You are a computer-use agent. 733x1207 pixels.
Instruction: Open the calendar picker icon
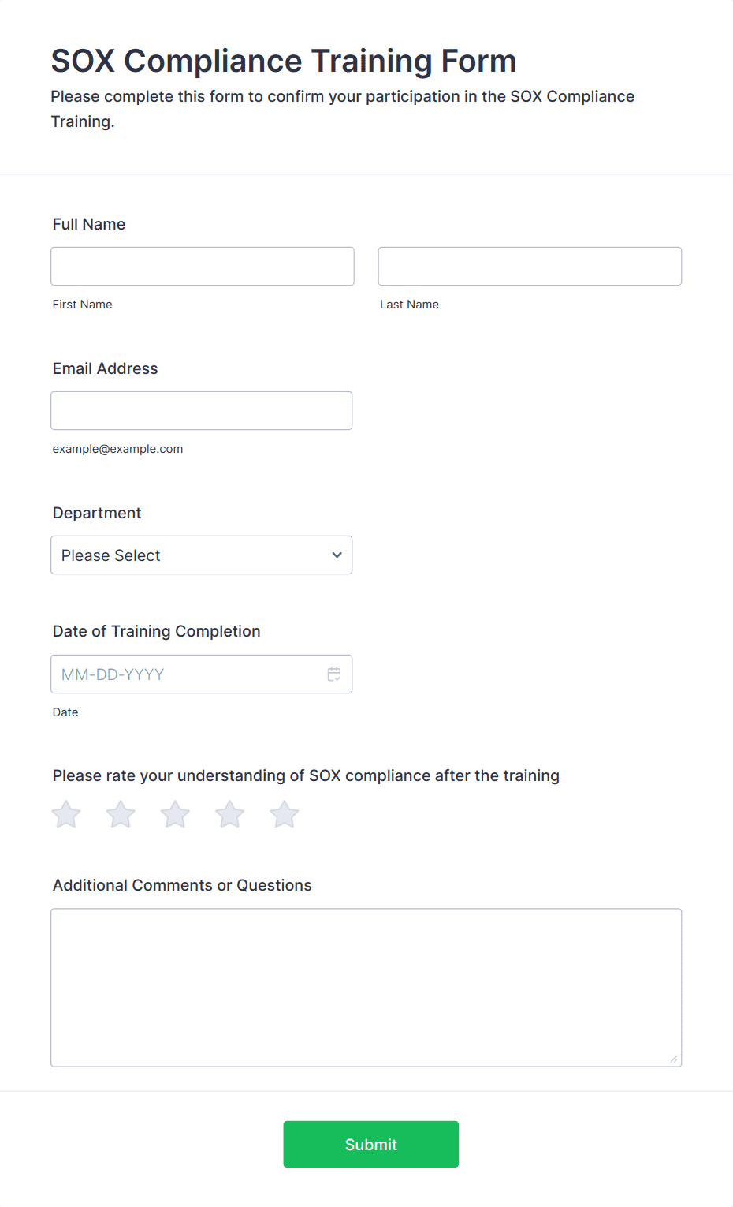click(x=334, y=674)
